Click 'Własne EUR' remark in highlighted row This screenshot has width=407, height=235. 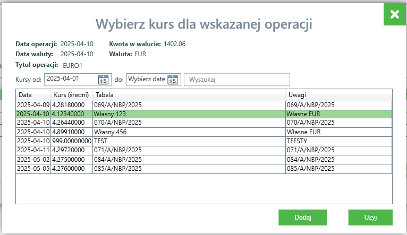tap(303, 114)
